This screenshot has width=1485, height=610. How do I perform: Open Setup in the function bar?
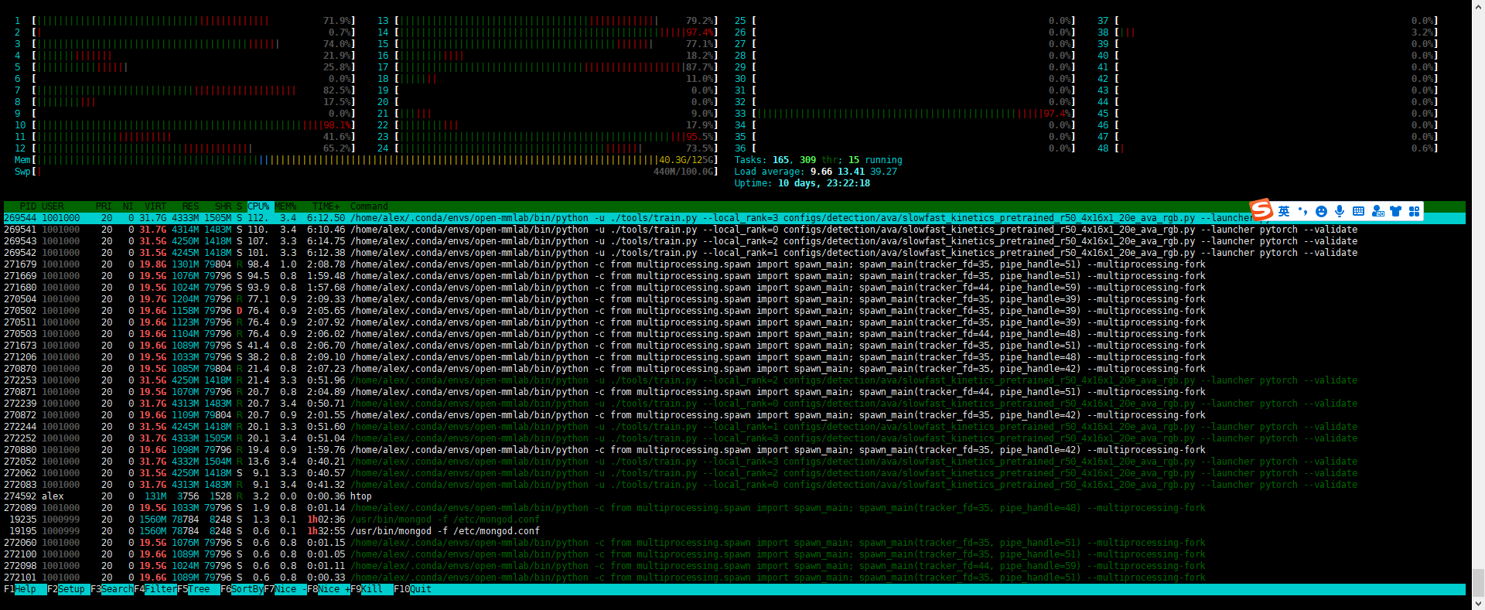[x=68, y=589]
